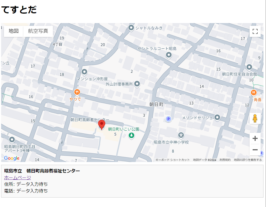Click the 4丁目 map label
Screen dimensions: 266x207
tap(57, 44)
